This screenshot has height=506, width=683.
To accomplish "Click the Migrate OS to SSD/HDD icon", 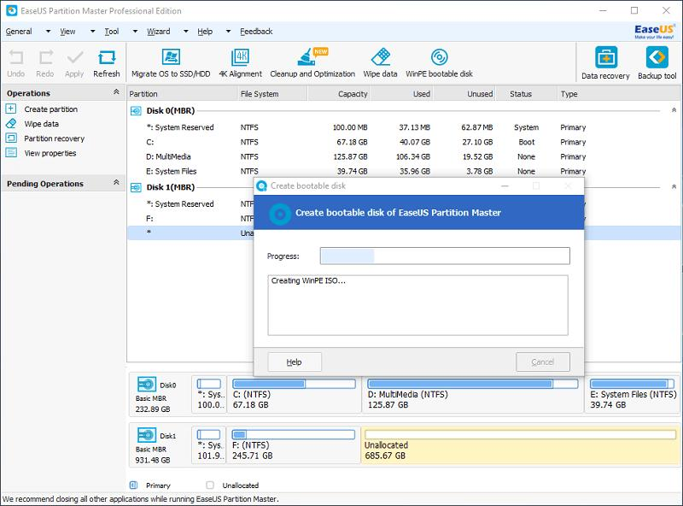I will (x=170, y=62).
